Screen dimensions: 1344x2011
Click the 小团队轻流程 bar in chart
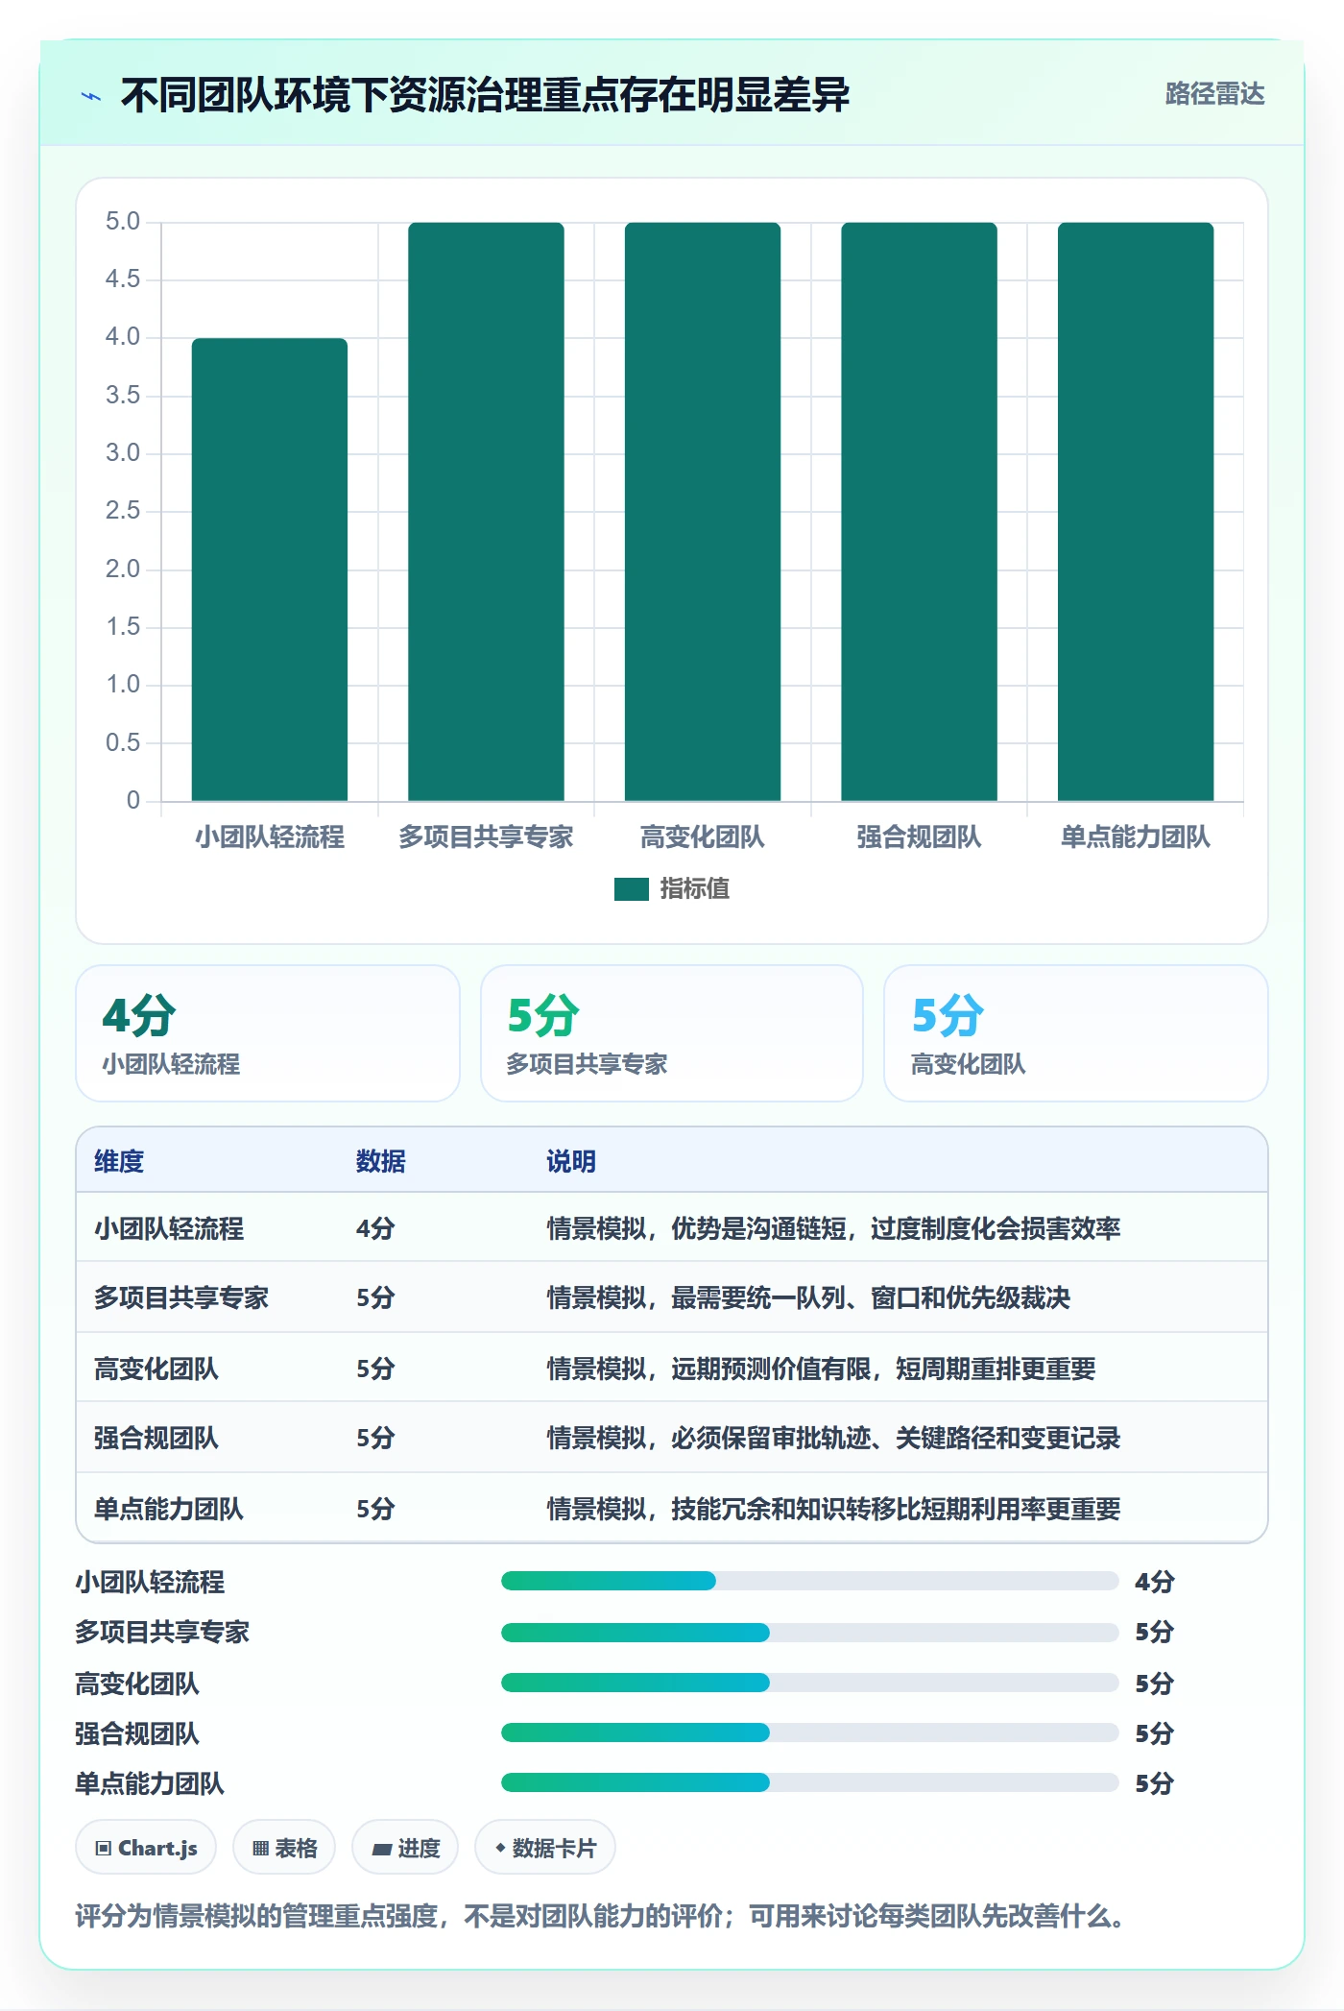click(x=270, y=569)
